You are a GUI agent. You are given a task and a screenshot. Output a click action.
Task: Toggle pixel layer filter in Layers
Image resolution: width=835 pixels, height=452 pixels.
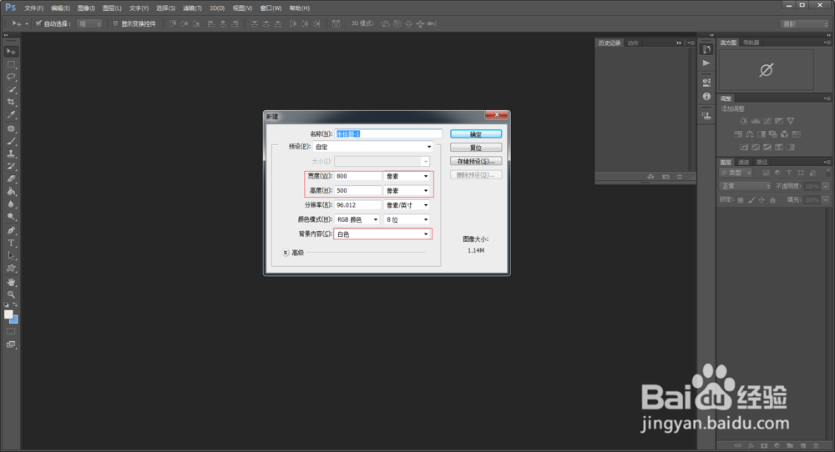coord(766,173)
